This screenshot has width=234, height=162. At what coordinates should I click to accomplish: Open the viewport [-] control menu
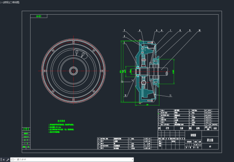[1, 2]
